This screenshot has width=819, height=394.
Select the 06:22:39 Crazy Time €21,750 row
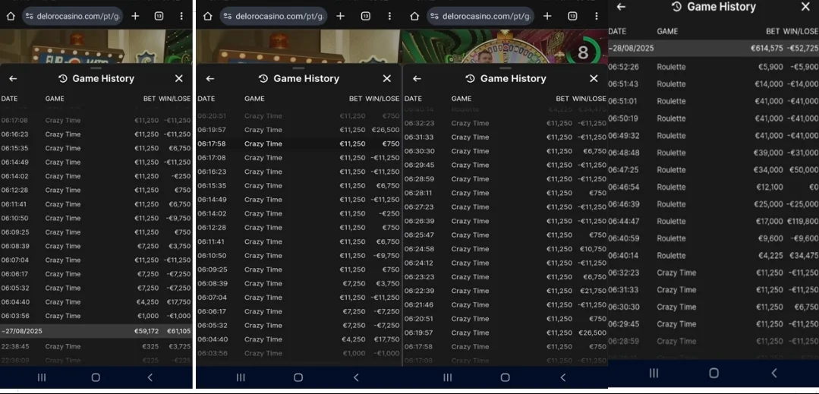click(505, 291)
